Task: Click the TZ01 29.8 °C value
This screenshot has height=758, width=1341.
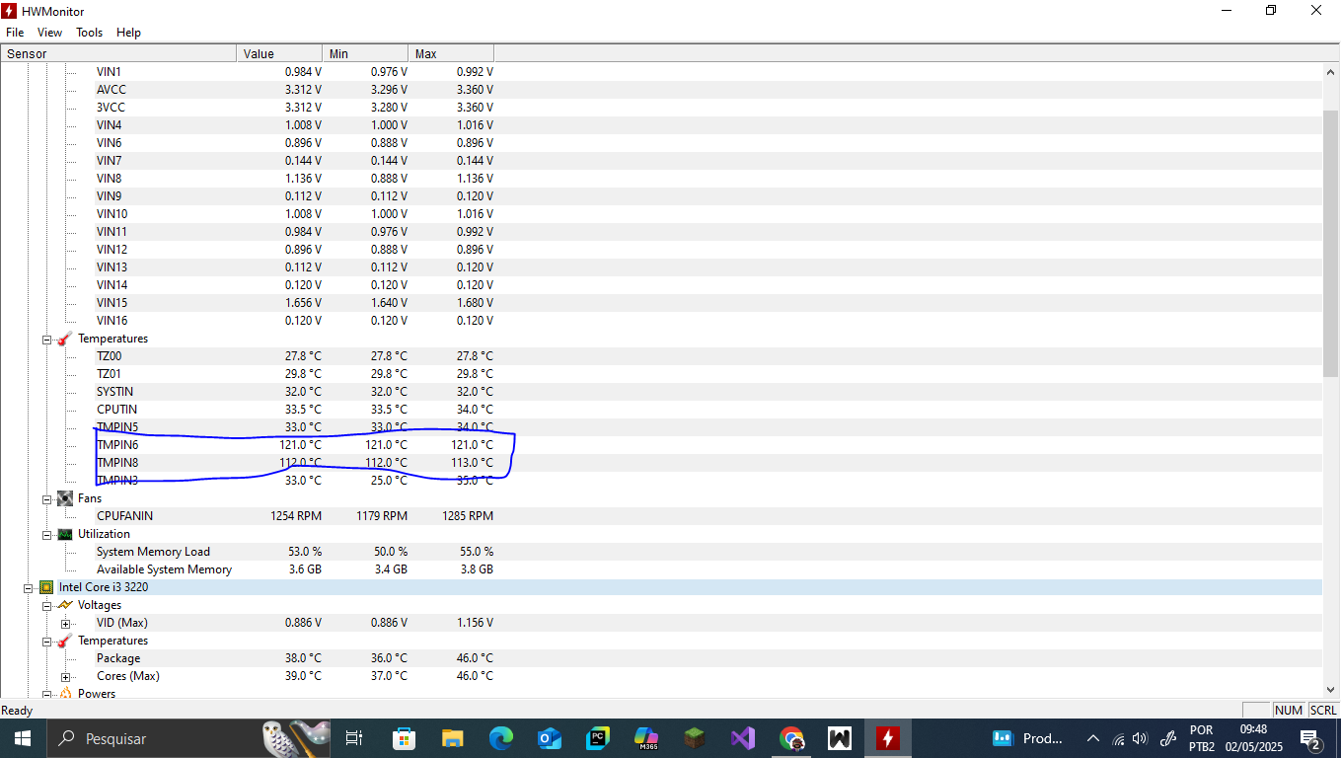Action: click(x=303, y=374)
